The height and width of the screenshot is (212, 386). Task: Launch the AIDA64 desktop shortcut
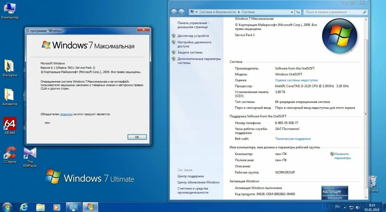point(10,126)
